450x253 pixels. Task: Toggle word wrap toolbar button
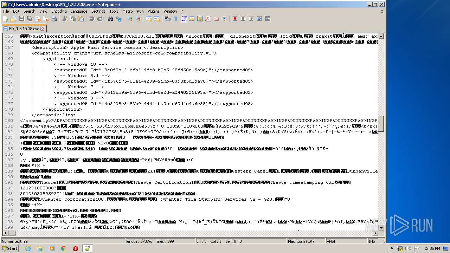click(167, 19)
